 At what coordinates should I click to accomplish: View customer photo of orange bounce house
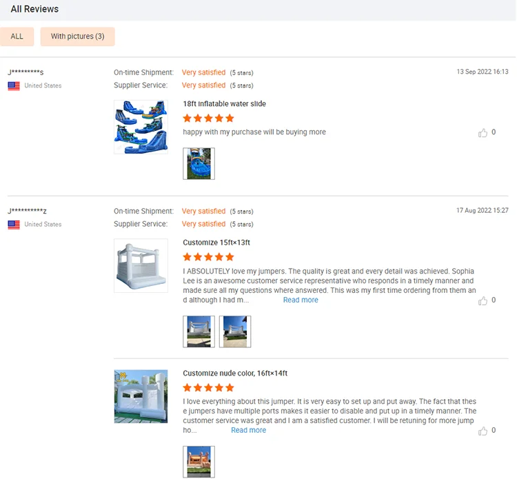point(199,462)
